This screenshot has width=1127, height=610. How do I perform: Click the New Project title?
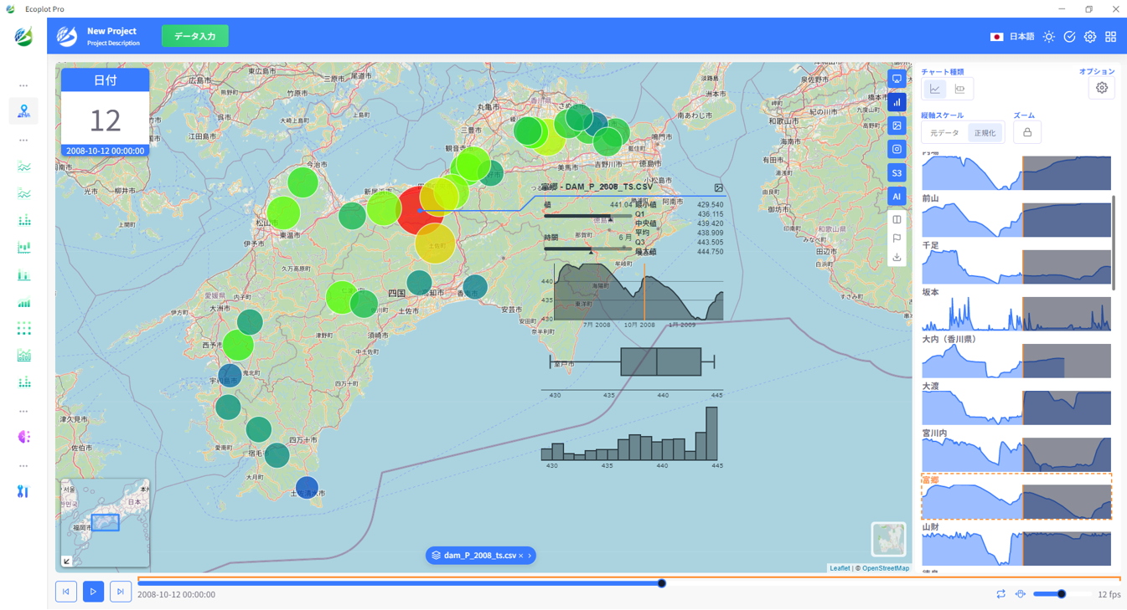click(111, 31)
